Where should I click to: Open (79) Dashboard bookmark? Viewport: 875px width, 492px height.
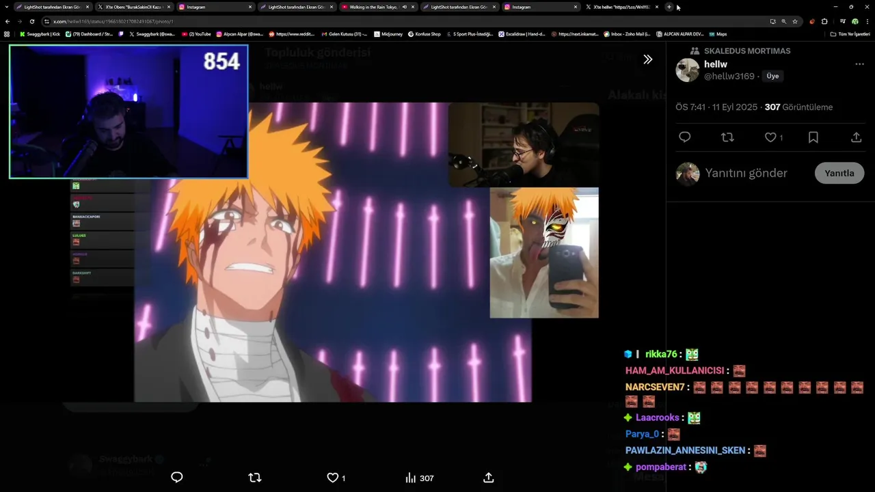click(x=90, y=33)
